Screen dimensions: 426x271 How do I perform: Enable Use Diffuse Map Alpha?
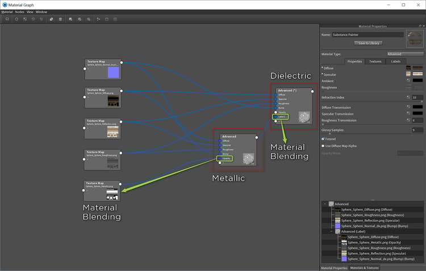pos(323,146)
